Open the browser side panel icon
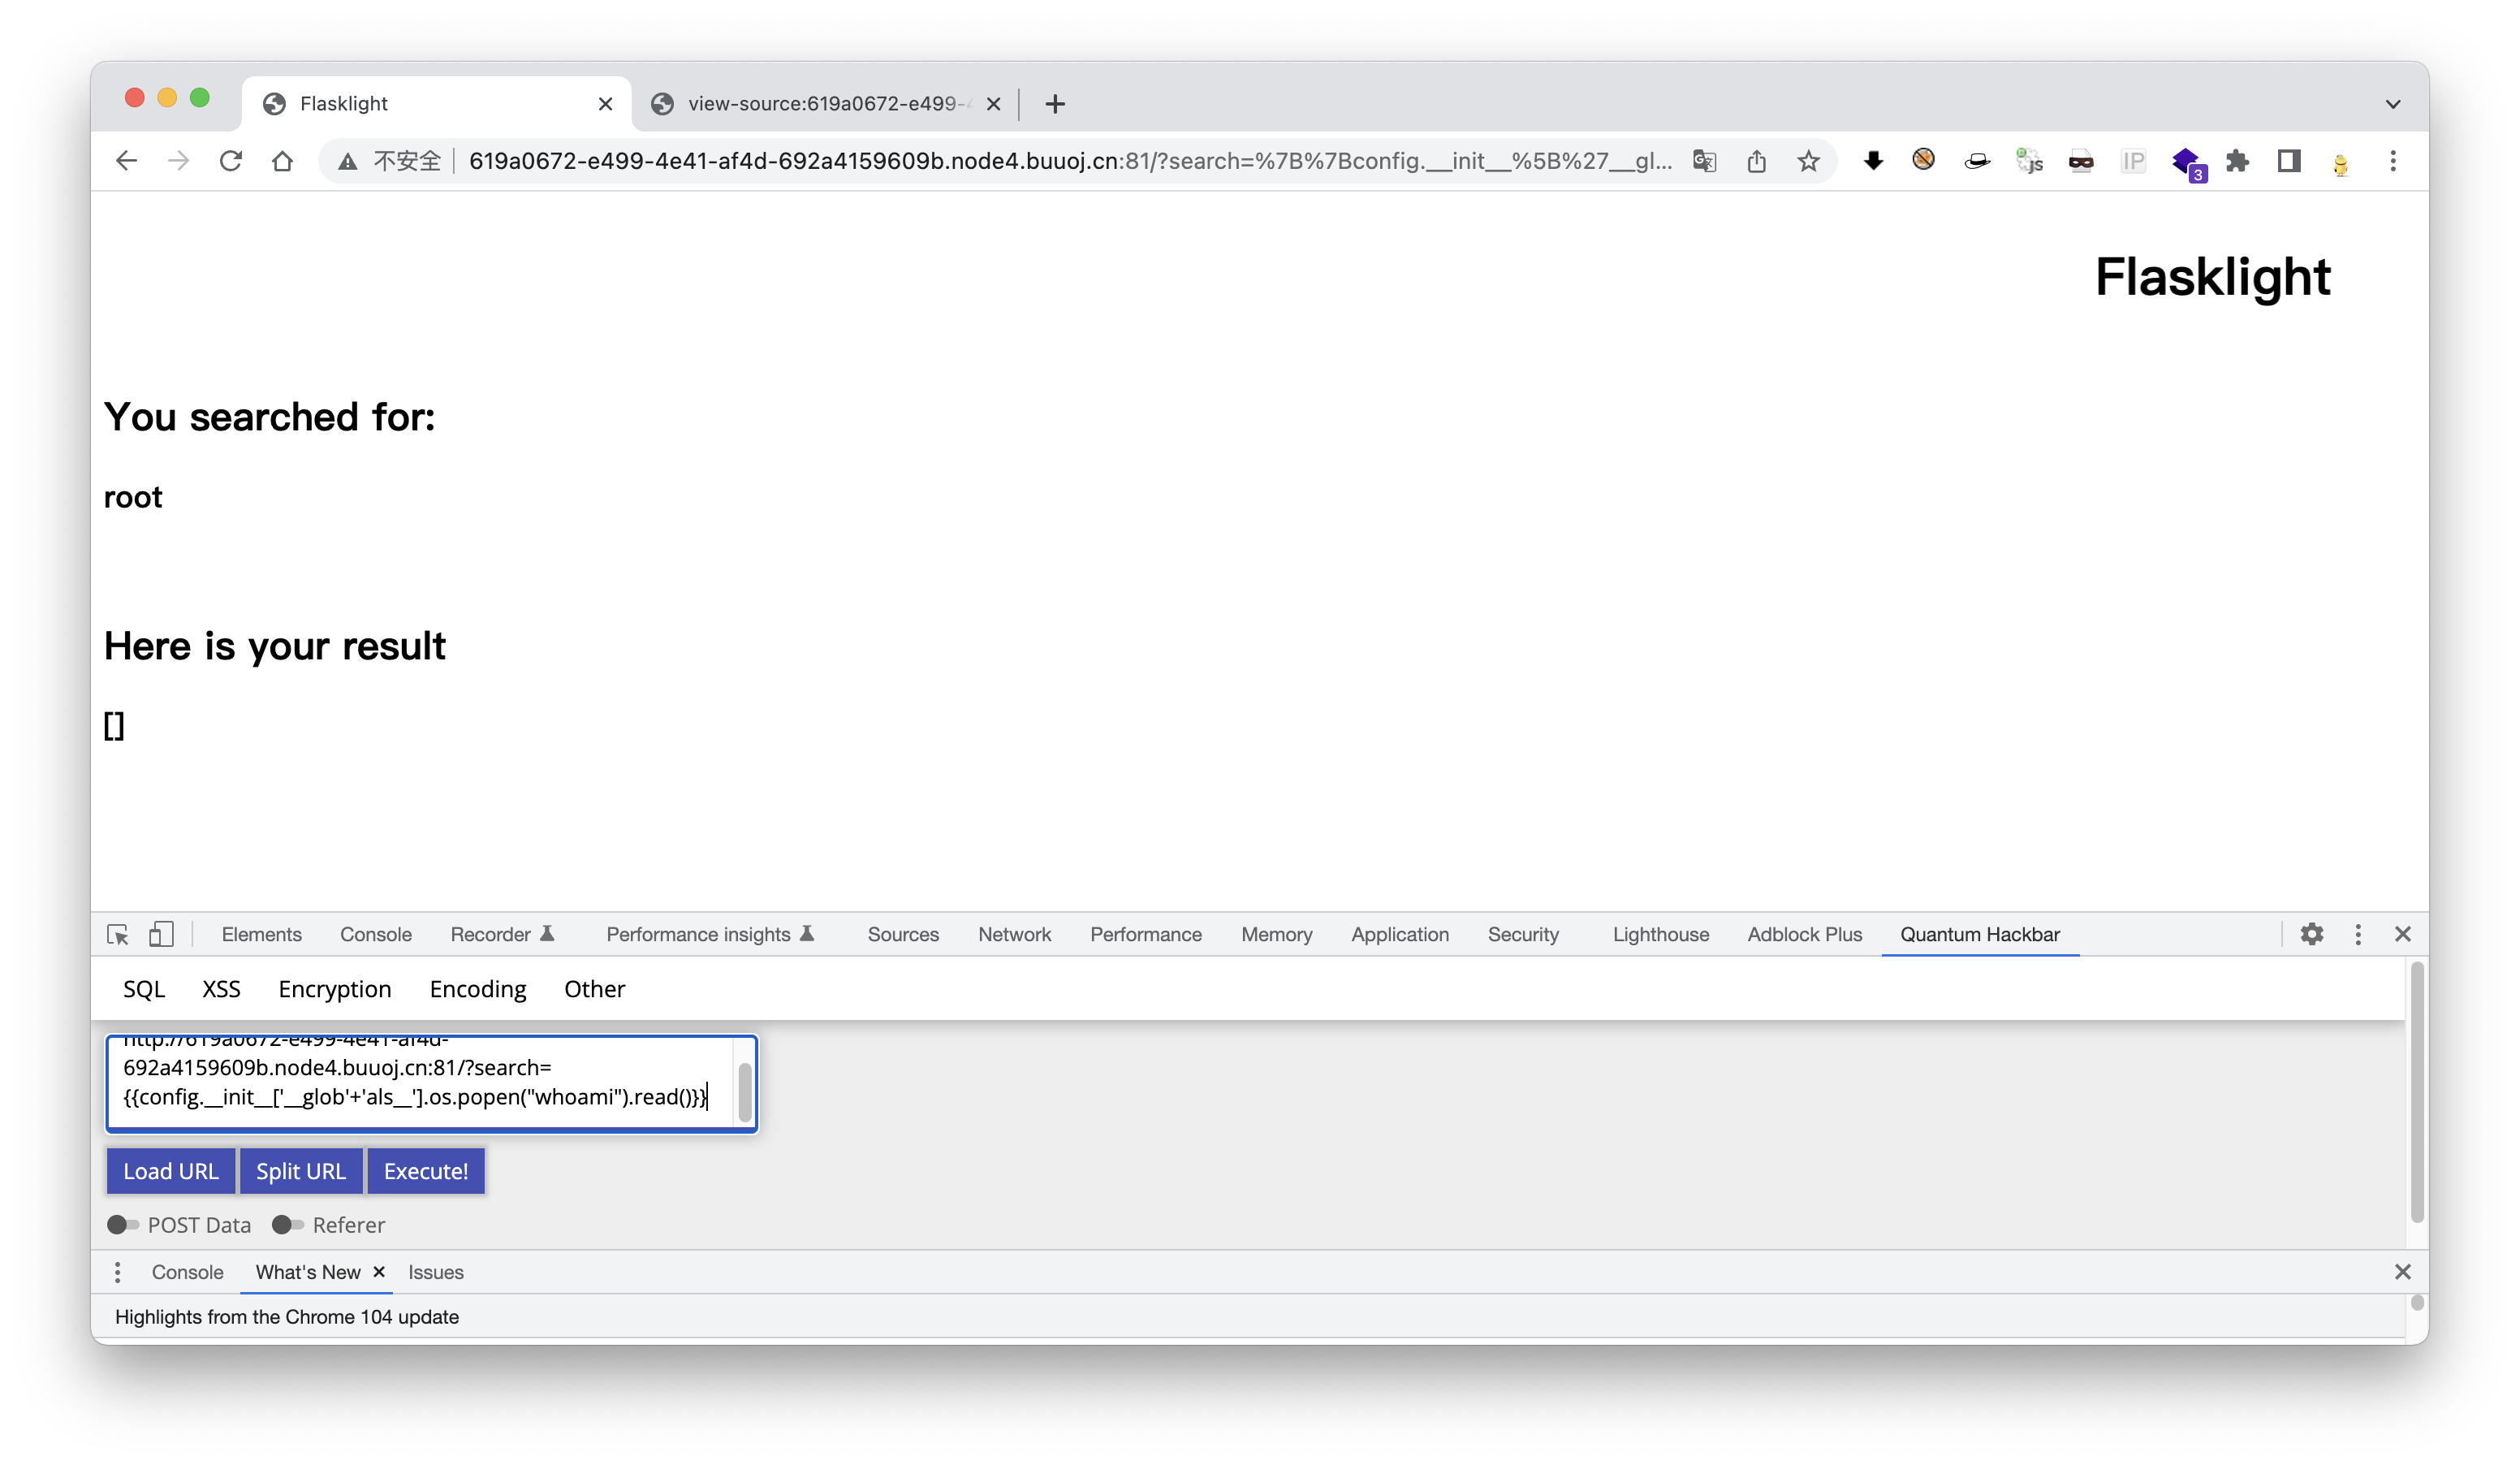This screenshot has width=2520, height=1465. 2289,161
